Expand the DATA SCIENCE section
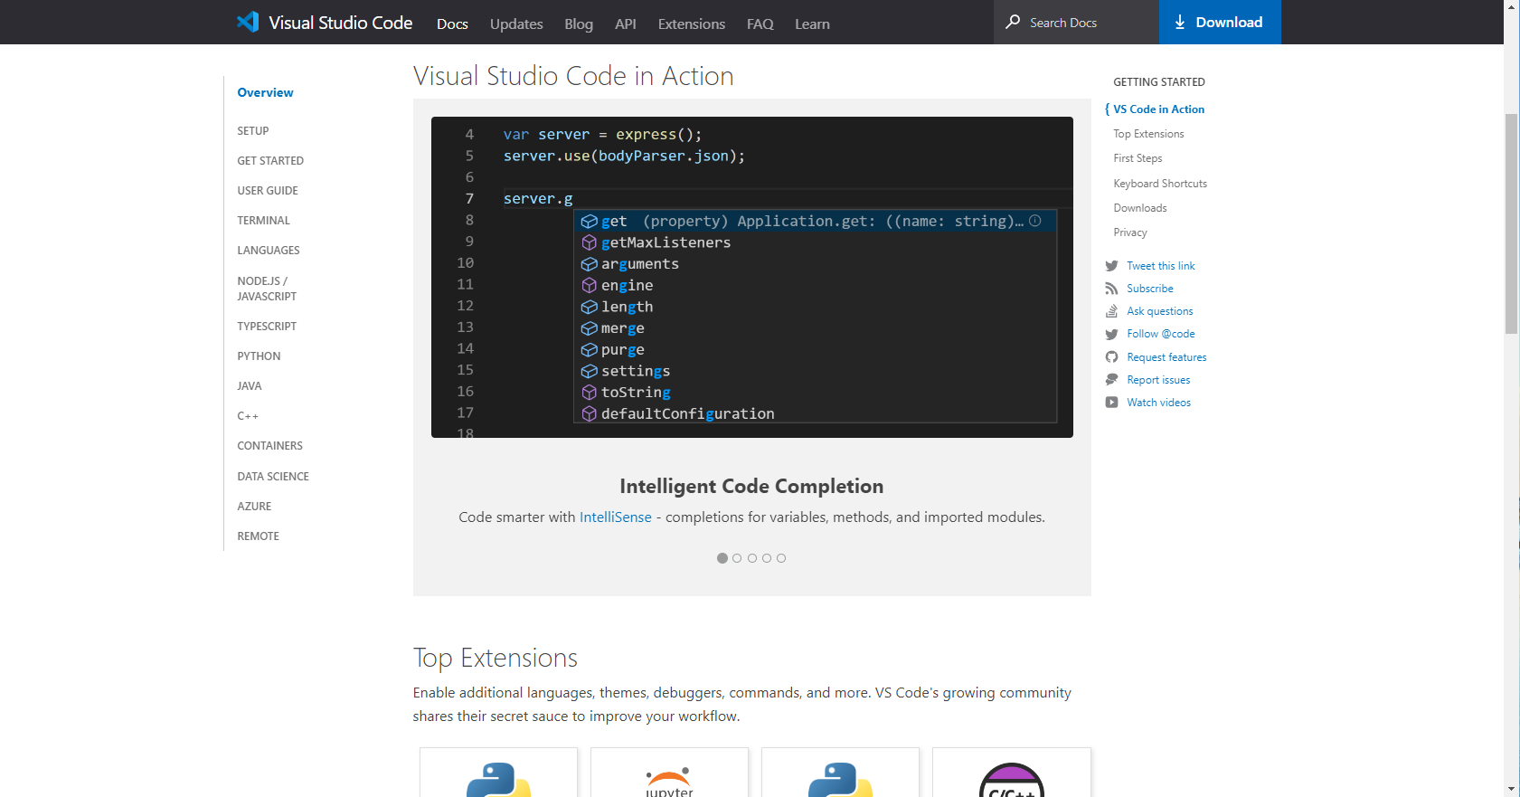This screenshot has height=797, width=1520. (273, 477)
